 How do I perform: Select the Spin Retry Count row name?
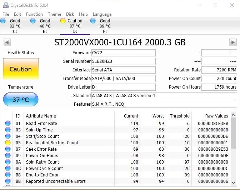(x=42, y=162)
